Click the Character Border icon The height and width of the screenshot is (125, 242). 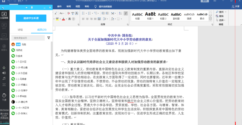(x=76, y=13)
